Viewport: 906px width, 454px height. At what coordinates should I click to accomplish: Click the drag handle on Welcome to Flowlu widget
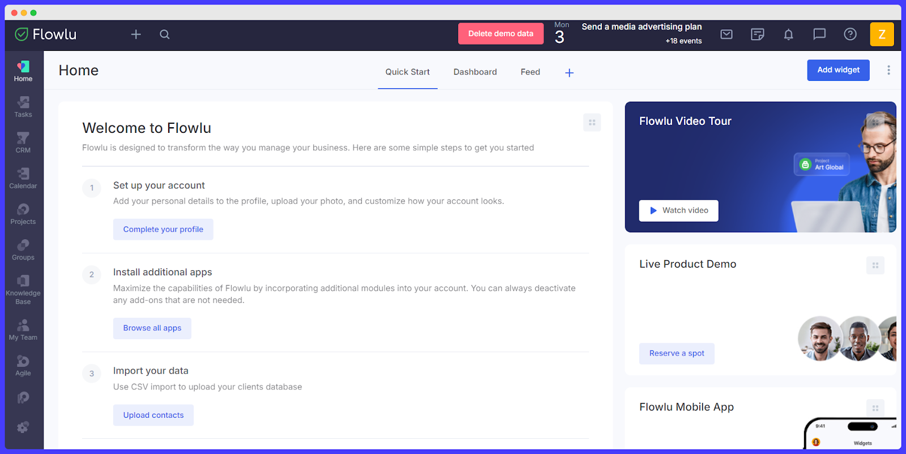pyautogui.click(x=592, y=123)
